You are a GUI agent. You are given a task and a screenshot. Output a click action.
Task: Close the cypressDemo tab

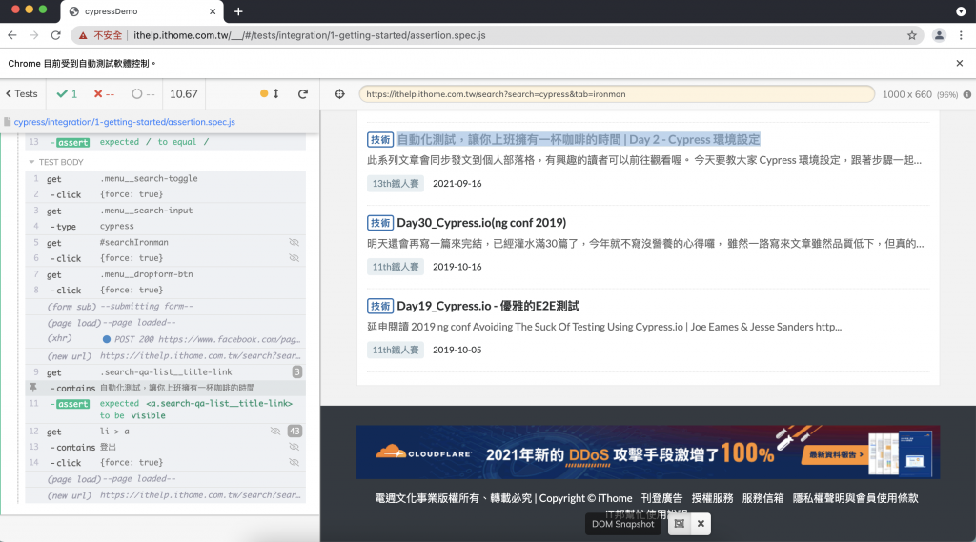(213, 11)
